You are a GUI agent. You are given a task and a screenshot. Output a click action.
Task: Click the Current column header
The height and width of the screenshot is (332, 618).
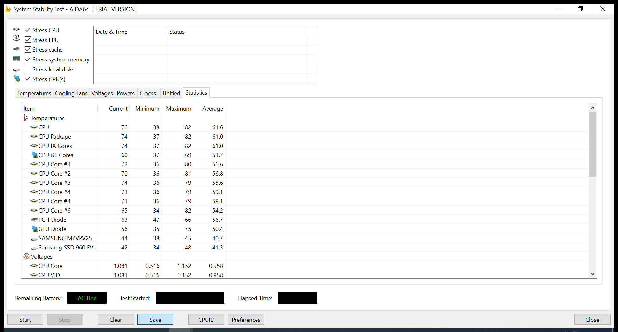[114, 109]
